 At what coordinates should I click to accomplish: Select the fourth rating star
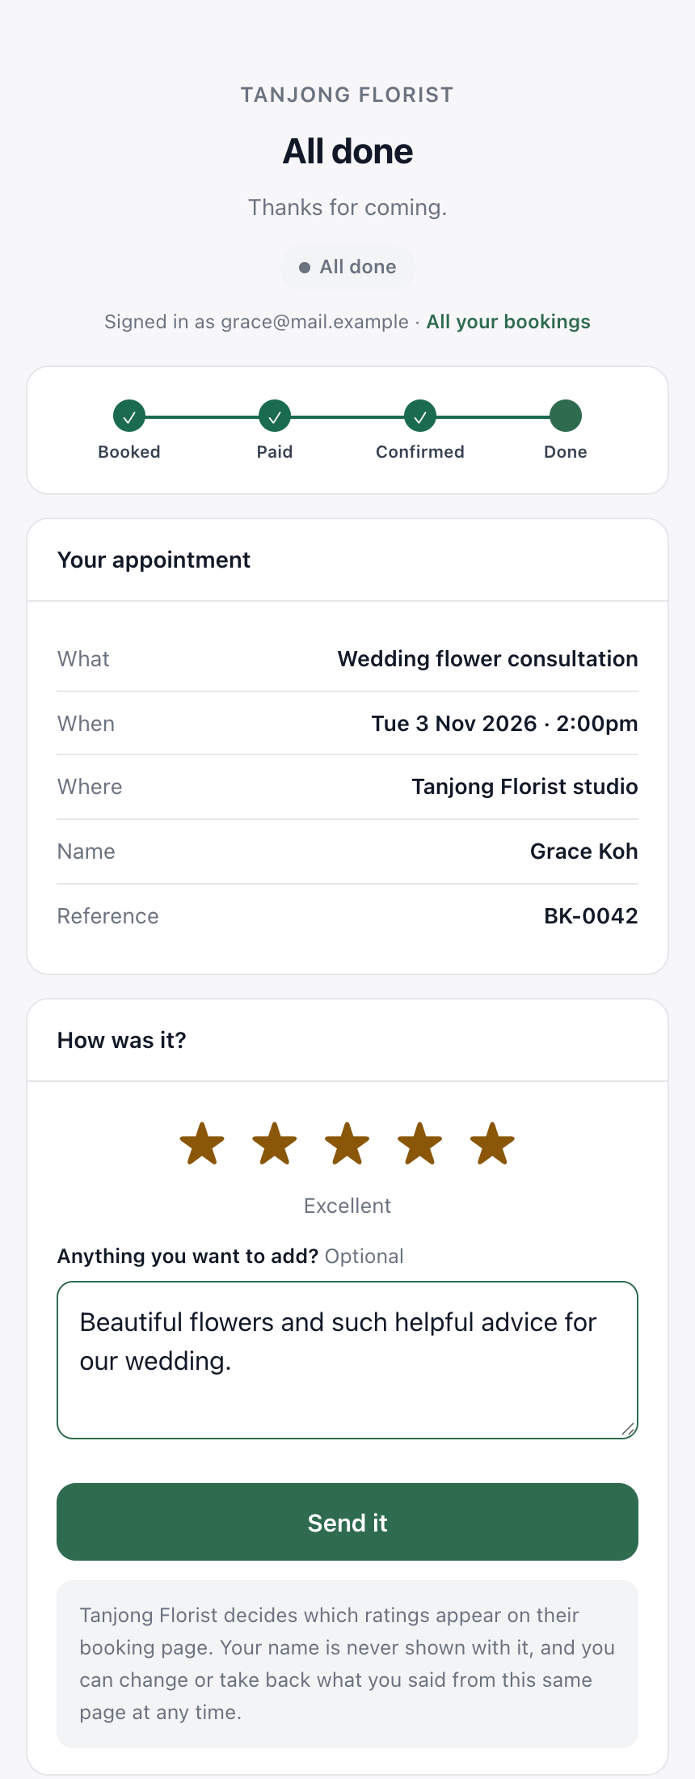420,1143
